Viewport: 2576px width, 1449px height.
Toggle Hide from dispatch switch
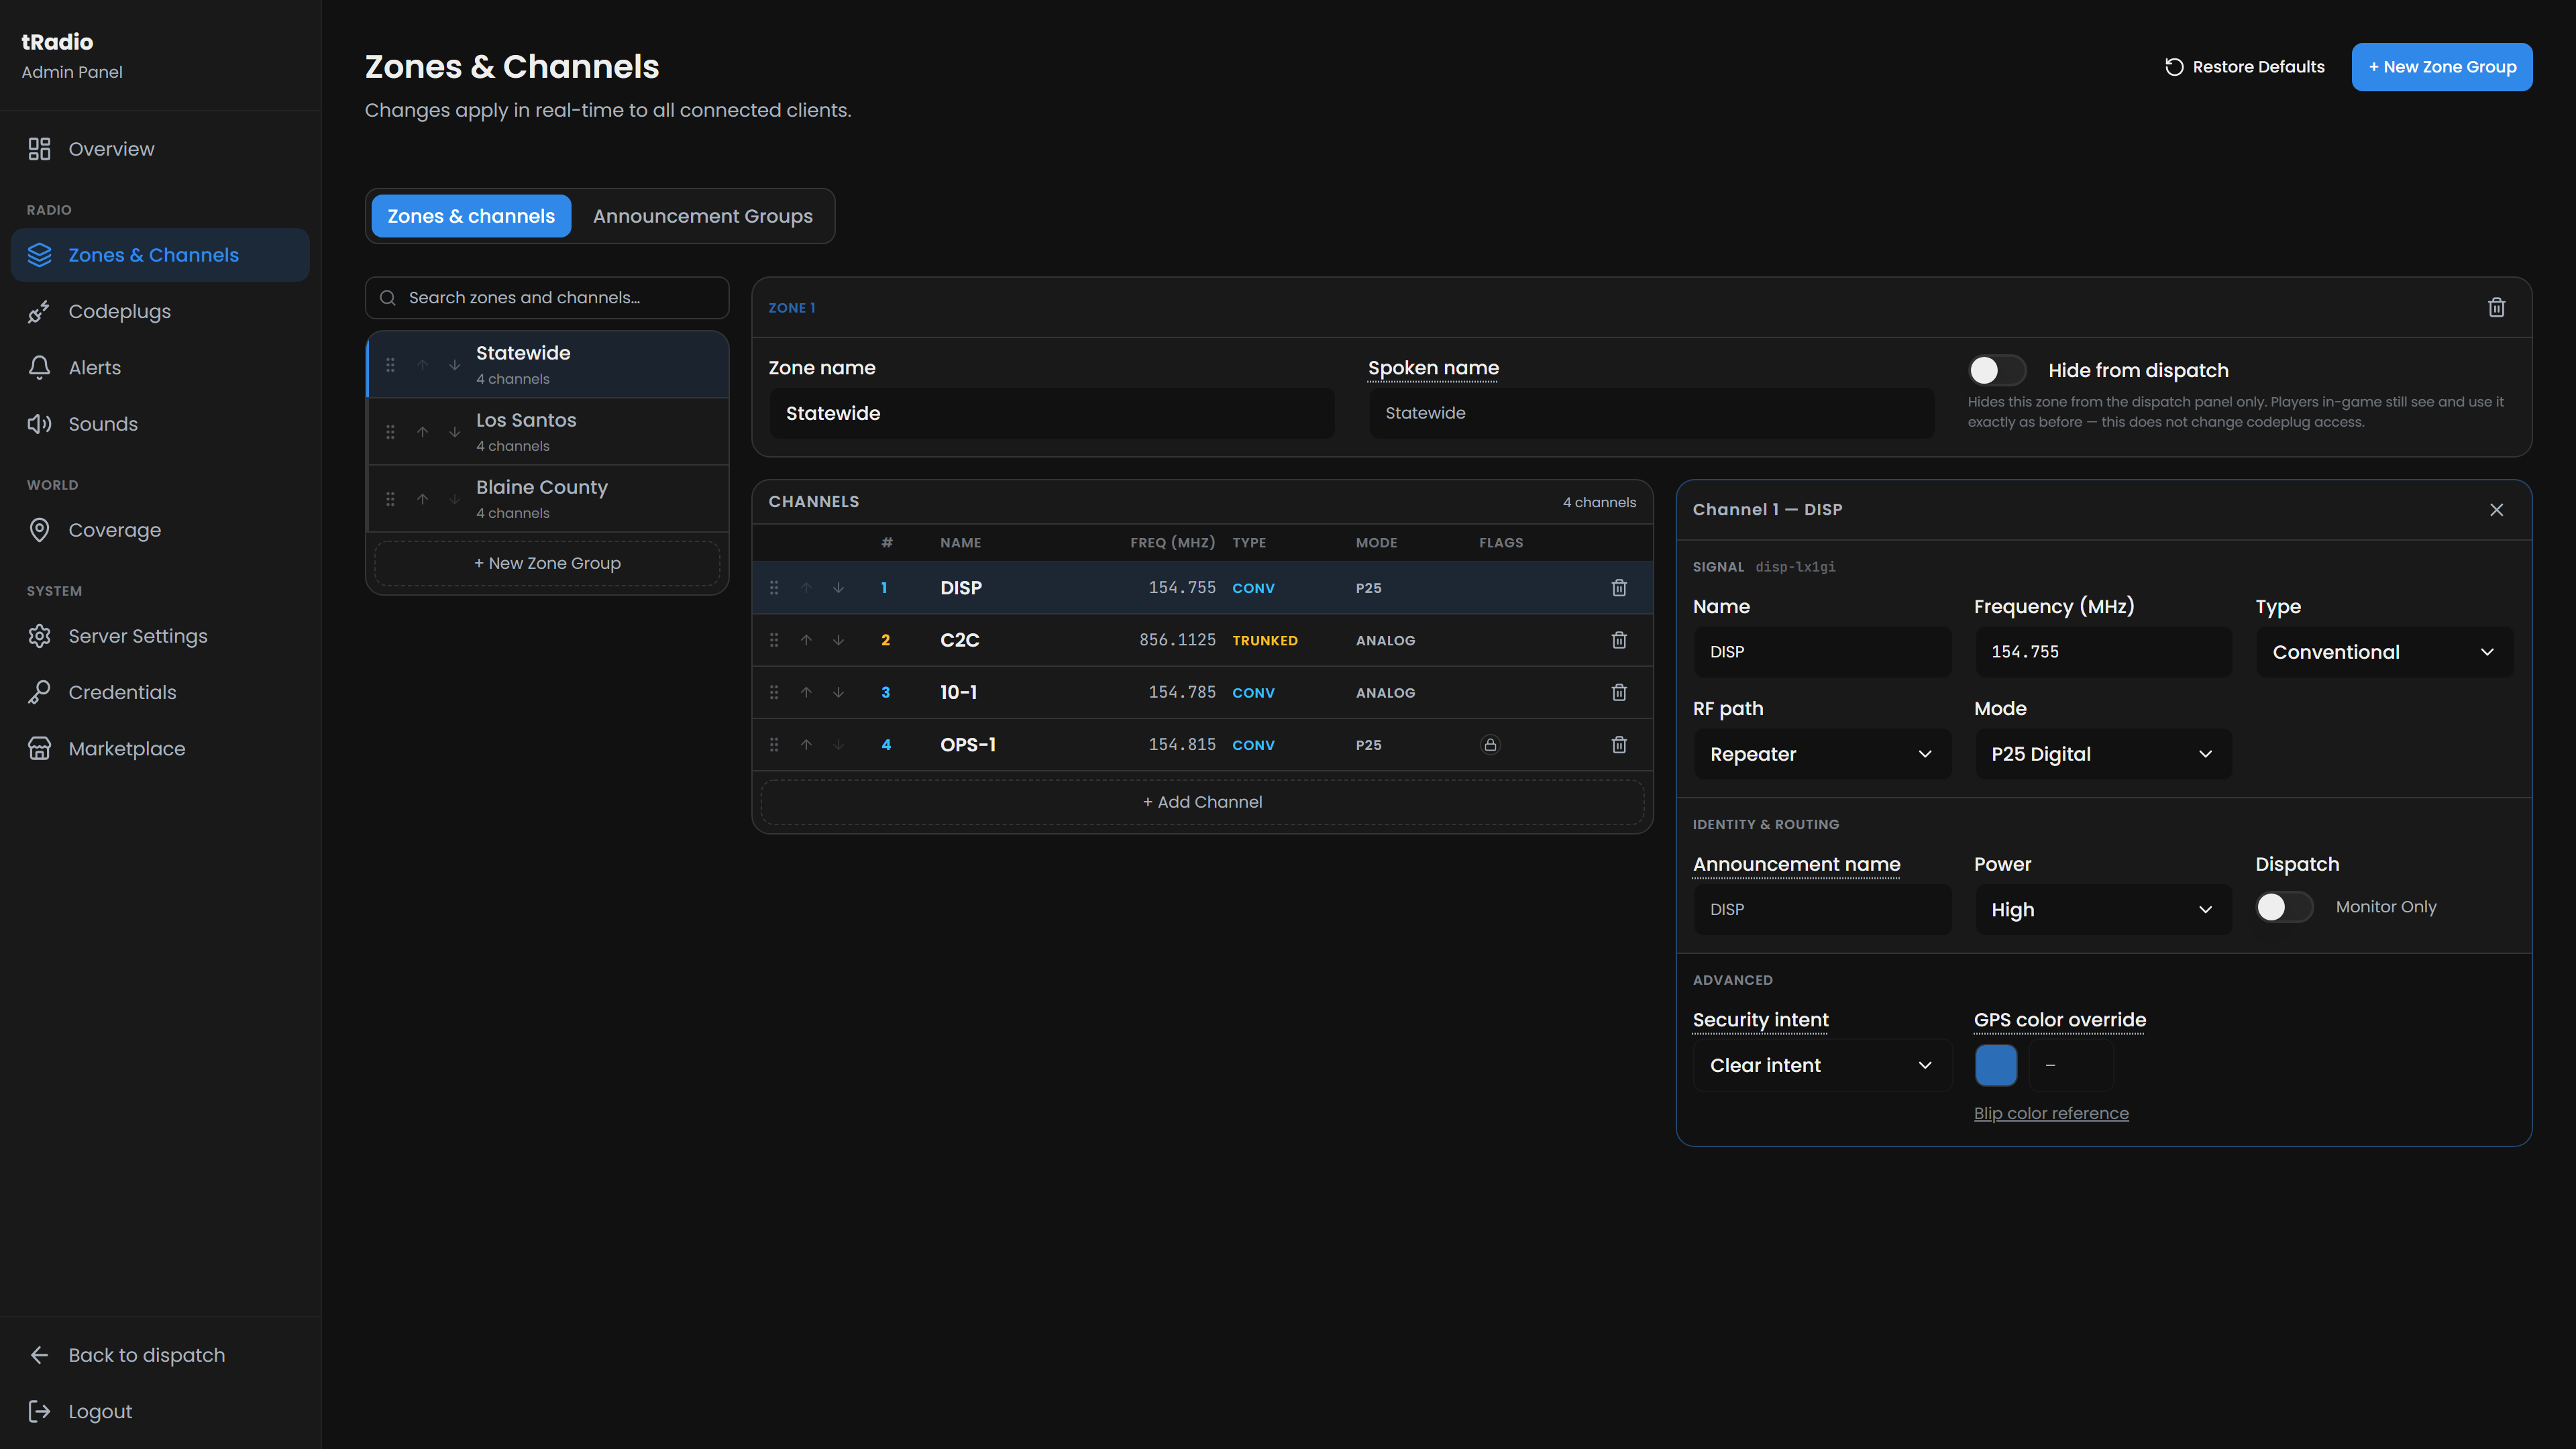click(x=1996, y=370)
